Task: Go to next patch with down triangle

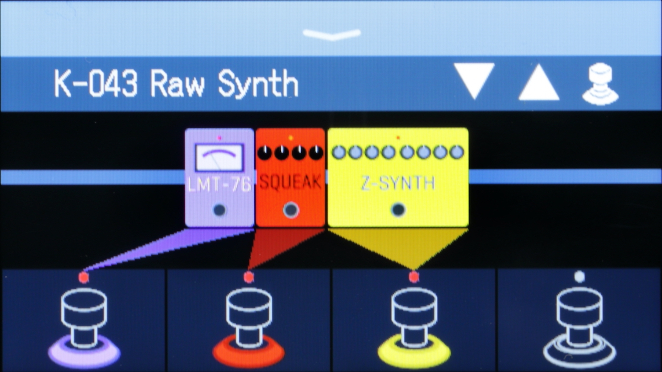Action: [473, 81]
